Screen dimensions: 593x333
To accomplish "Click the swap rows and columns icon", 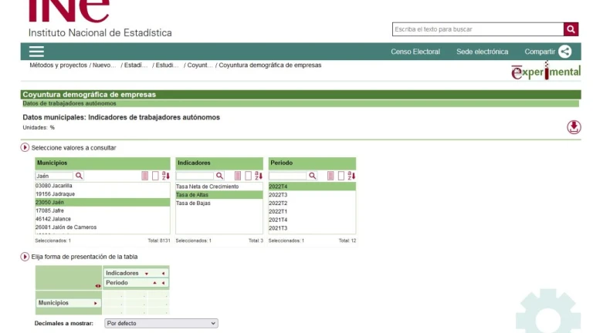I will pyautogui.click(x=97, y=286).
